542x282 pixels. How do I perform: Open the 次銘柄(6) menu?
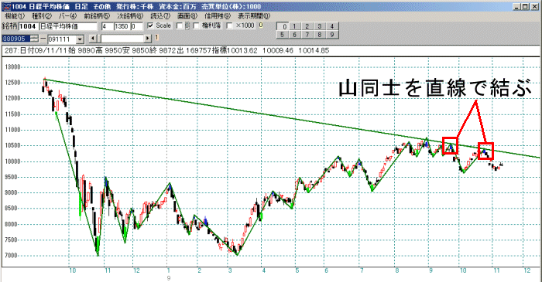coord(130,16)
